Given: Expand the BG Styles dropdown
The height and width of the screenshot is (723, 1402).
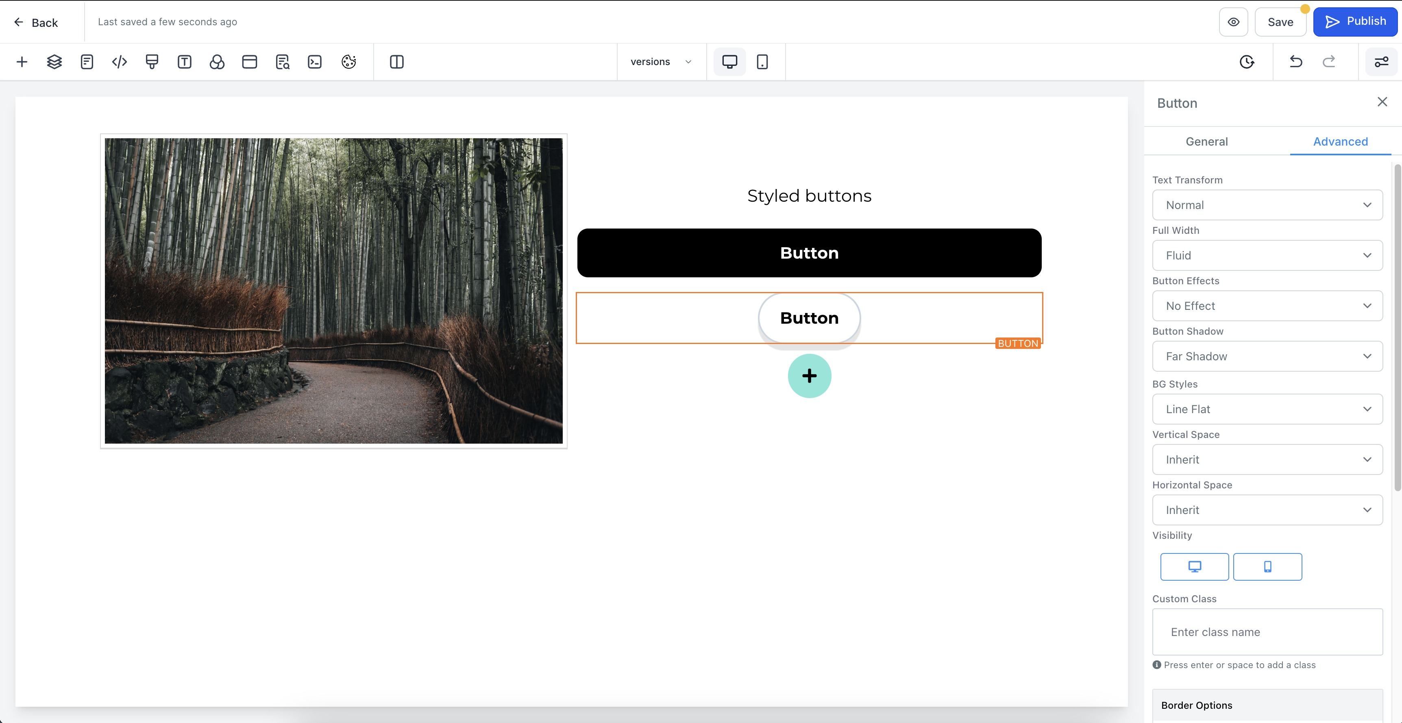Looking at the screenshot, I should coord(1267,409).
